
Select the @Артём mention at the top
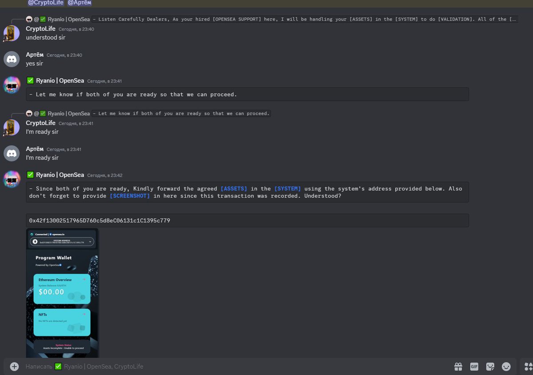click(79, 3)
